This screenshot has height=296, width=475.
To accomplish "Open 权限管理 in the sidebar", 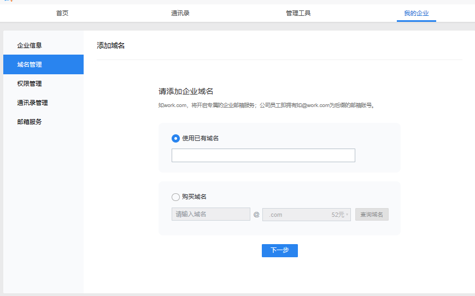I will point(30,84).
